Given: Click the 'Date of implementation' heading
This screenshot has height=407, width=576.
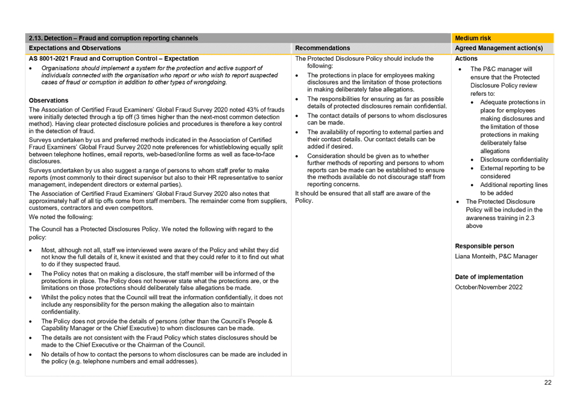Looking at the screenshot, I should pyautogui.click(x=489, y=277).
